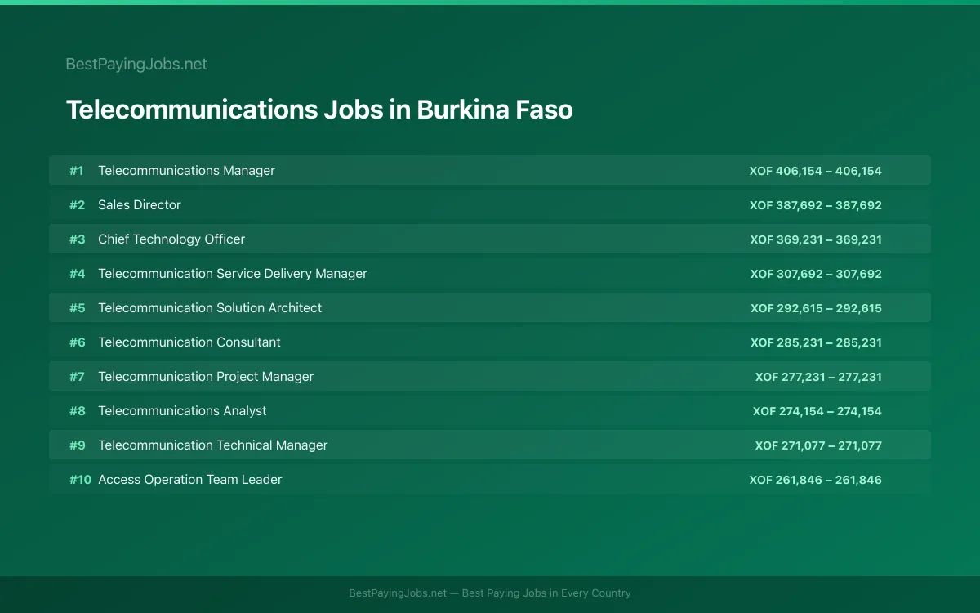Click salary XOF 369,231 – 369,231
Image resolution: width=980 pixels, height=613 pixels.
tap(816, 239)
